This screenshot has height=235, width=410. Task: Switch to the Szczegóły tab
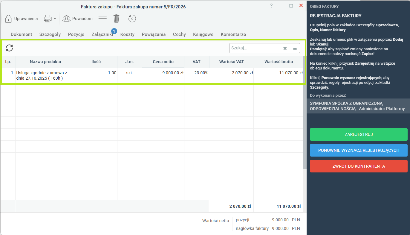click(x=50, y=34)
